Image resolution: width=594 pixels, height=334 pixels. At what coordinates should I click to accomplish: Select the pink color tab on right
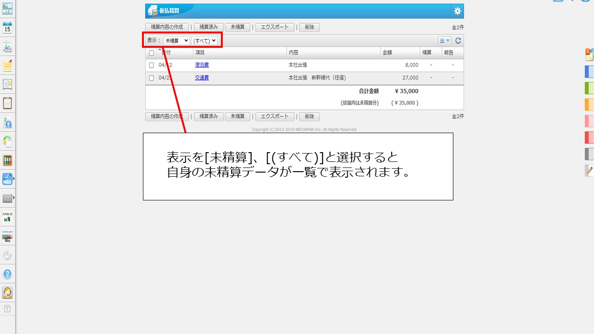pos(589,121)
